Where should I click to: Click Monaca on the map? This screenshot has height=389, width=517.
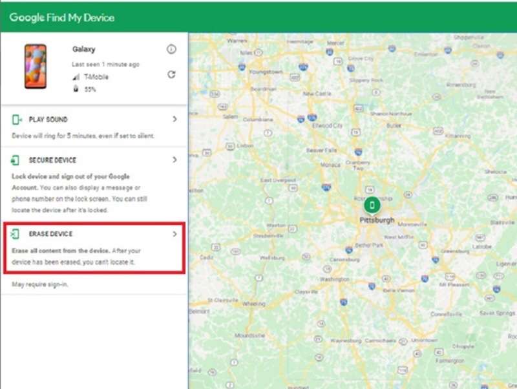click(x=330, y=165)
